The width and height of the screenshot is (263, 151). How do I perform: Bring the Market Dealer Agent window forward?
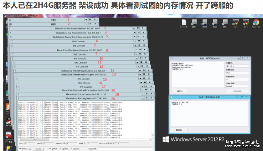tap(83, 70)
